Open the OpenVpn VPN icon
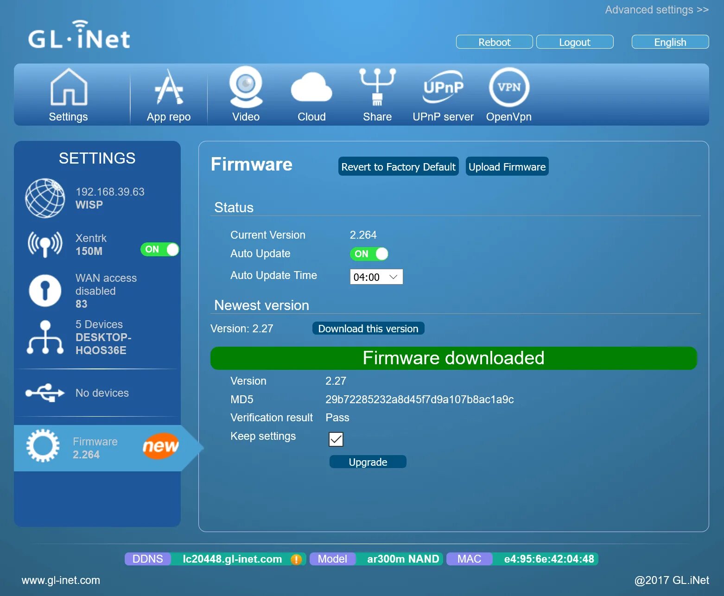Screen dimensions: 724x596 coord(509,87)
